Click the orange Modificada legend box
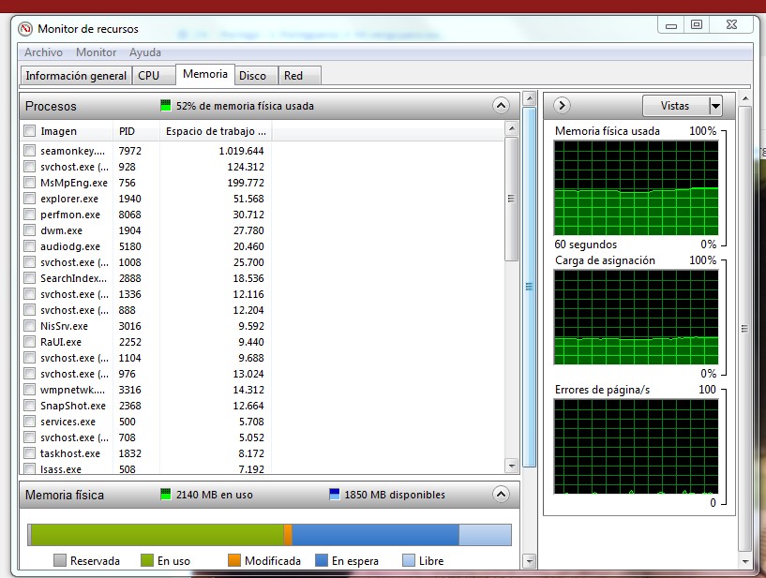 [x=234, y=560]
